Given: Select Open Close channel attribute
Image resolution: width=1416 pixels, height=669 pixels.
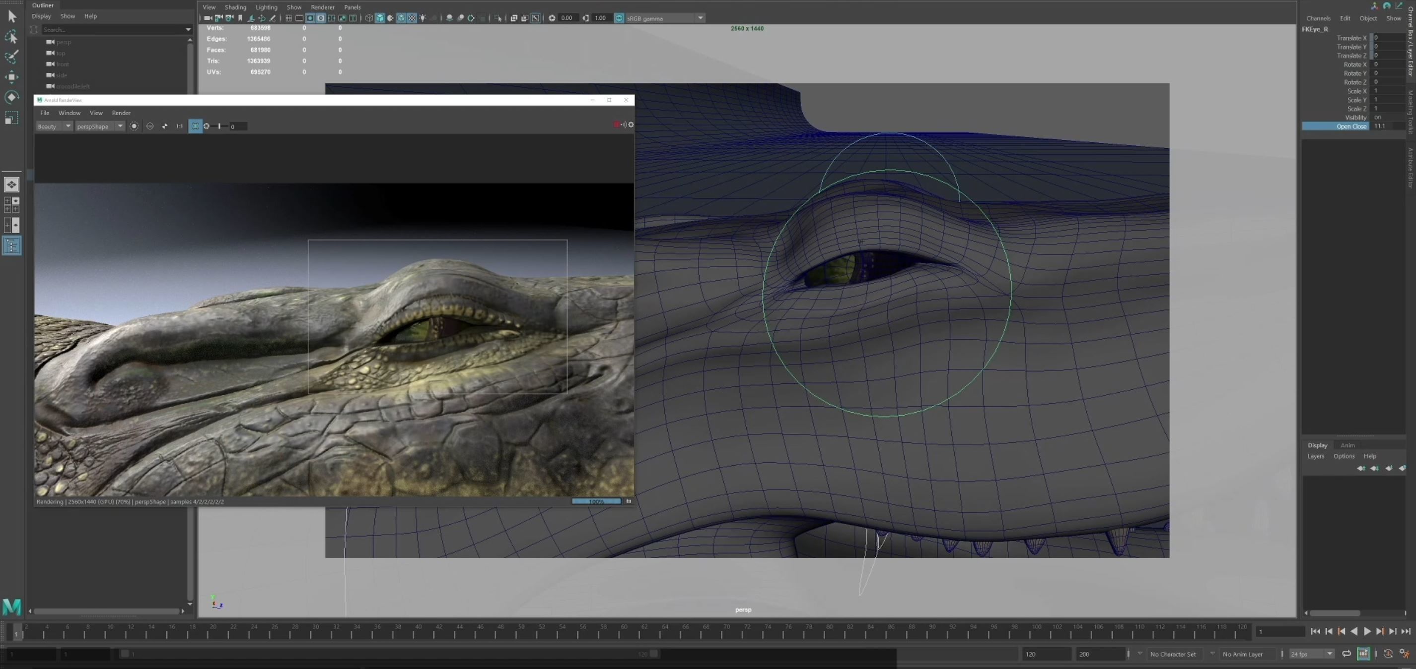Looking at the screenshot, I should pyautogui.click(x=1336, y=126).
